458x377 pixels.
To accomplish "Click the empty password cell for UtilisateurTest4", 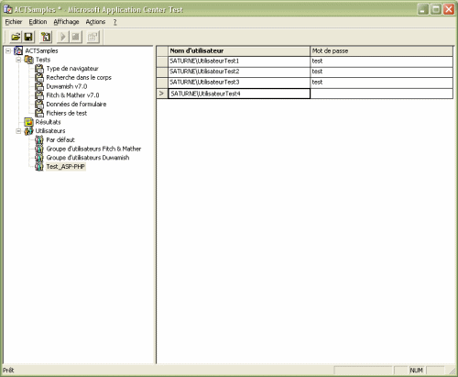I will (381, 94).
